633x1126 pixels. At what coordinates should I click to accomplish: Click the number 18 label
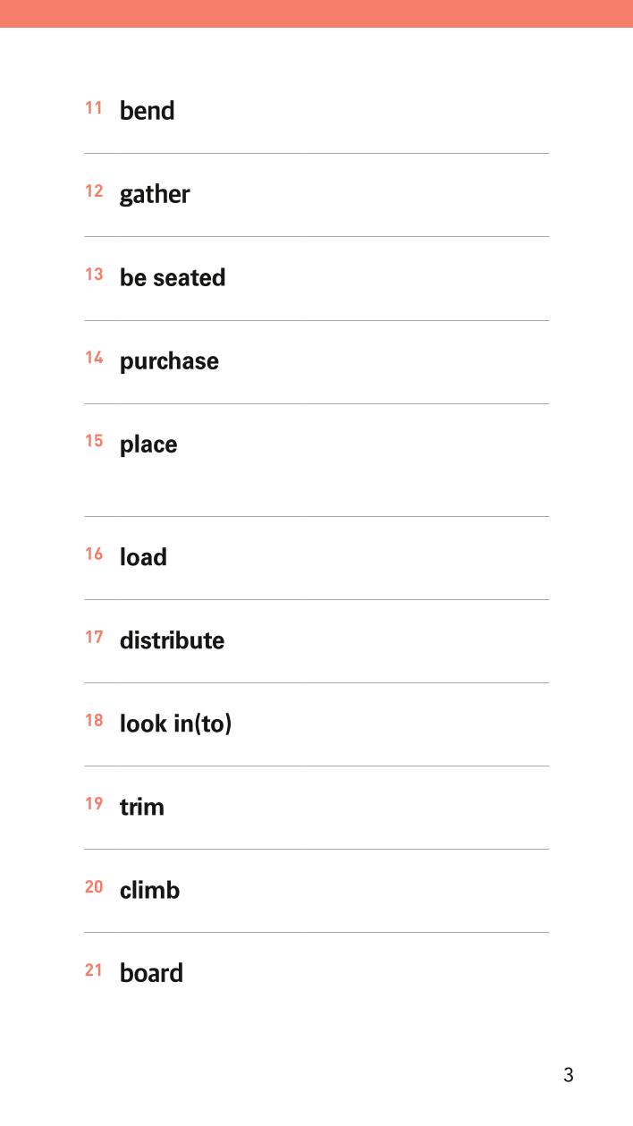[x=94, y=720]
